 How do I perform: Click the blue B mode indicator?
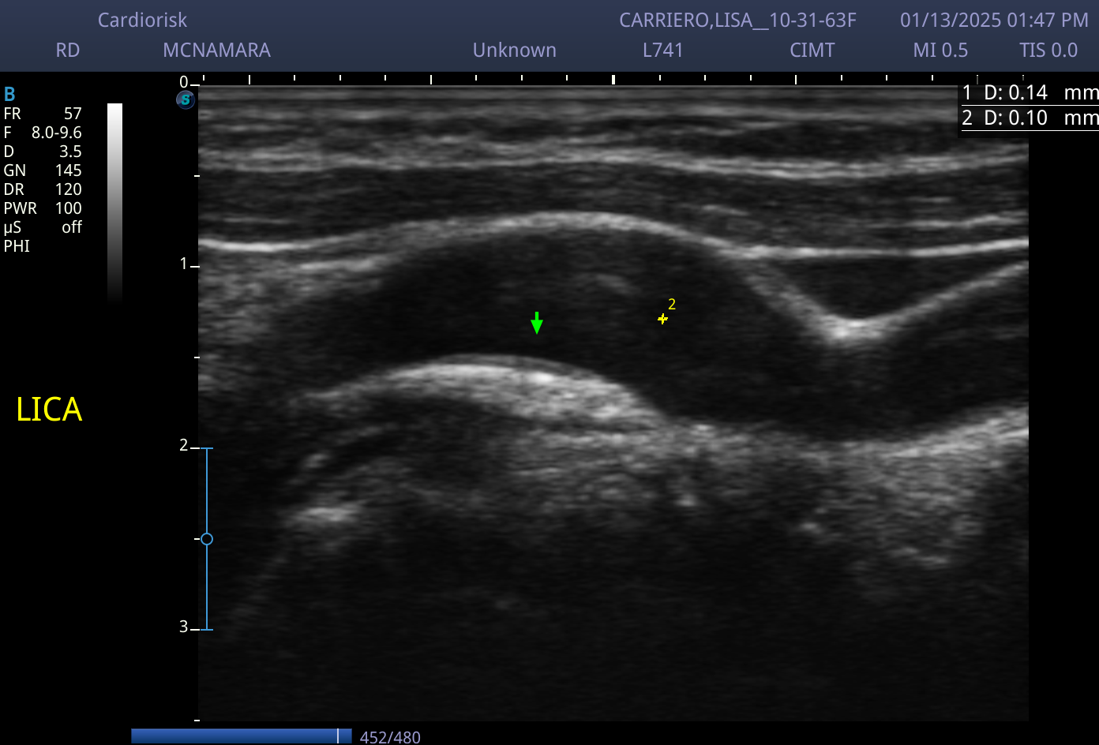click(9, 95)
